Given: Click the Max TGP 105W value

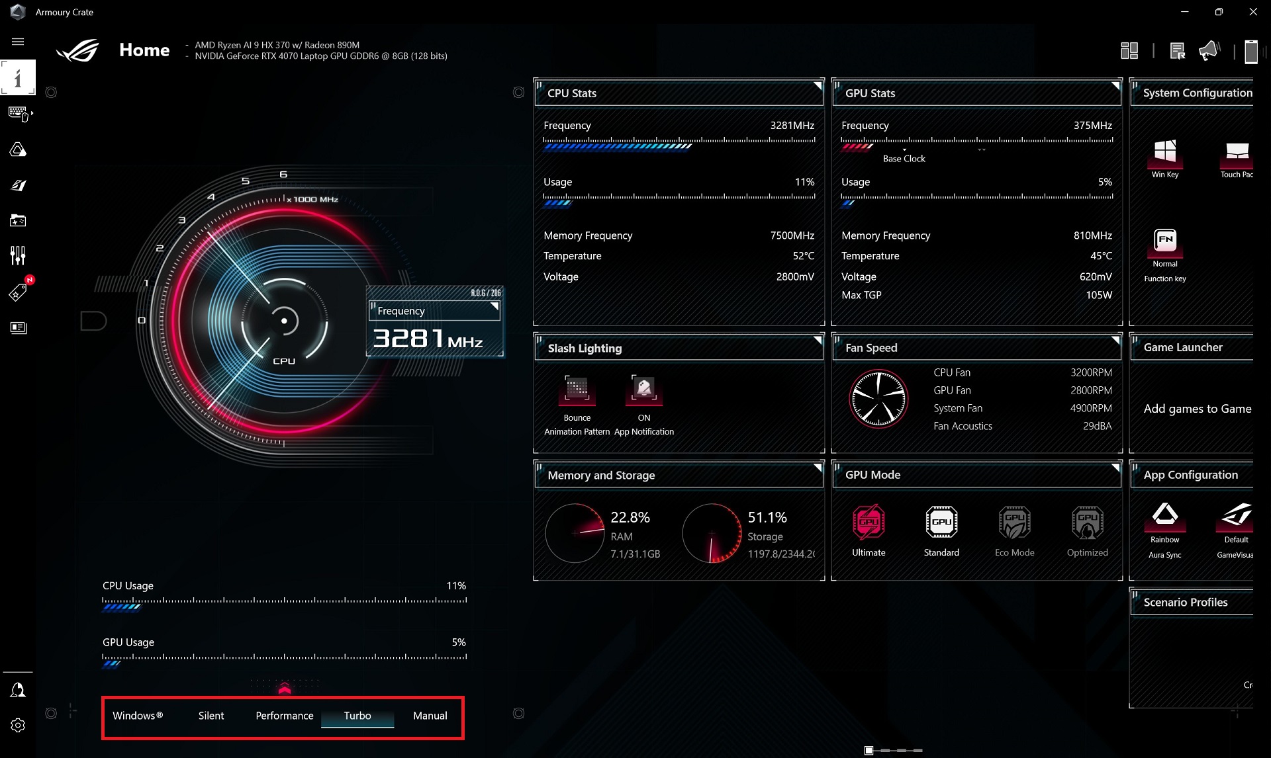Looking at the screenshot, I should coord(1099,295).
